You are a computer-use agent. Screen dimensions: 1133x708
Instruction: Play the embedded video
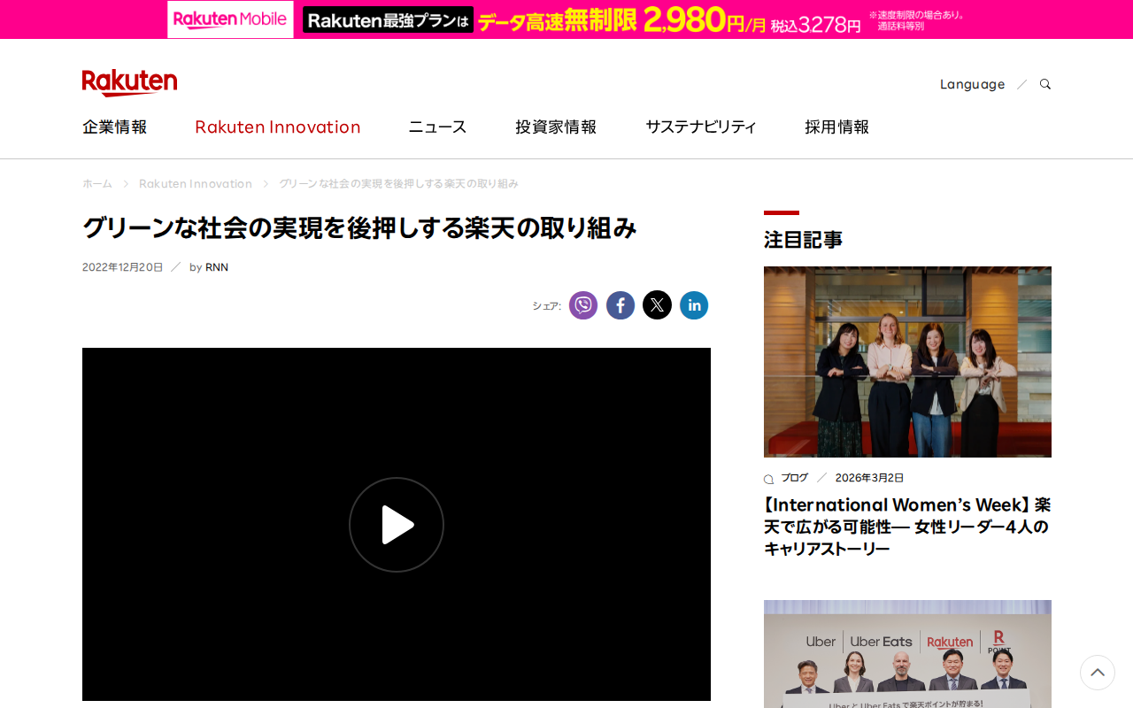pyautogui.click(x=397, y=523)
